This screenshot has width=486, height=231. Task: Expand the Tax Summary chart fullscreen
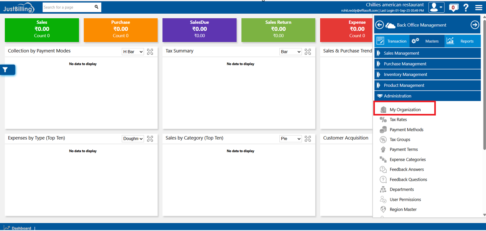(308, 52)
